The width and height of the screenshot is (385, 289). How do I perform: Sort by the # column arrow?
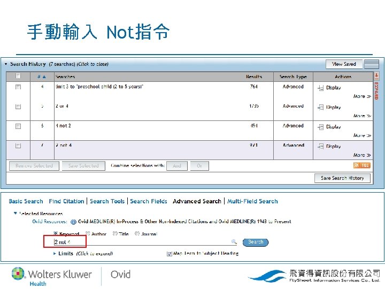coord(44,77)
